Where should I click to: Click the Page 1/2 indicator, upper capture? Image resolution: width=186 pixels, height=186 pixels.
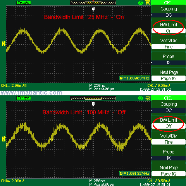click(169, 79)
